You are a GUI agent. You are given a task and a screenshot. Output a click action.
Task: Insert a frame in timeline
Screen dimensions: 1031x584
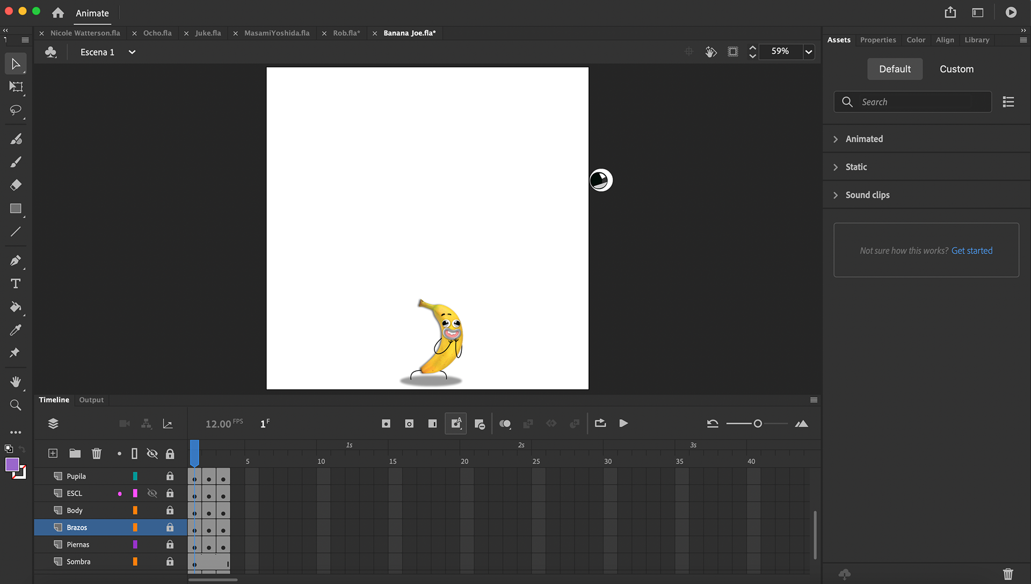point(432,424)
